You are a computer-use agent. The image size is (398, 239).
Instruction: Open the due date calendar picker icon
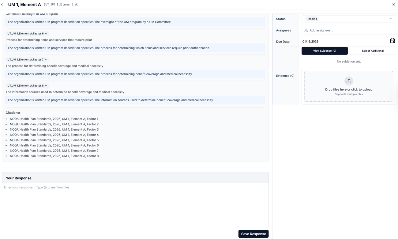392,40
